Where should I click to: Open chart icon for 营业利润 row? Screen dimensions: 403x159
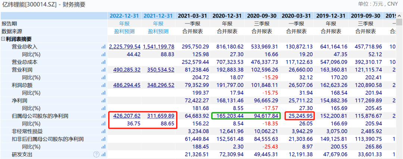(103, 70)
